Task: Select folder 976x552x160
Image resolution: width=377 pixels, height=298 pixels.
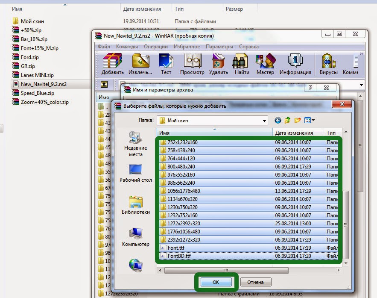Action: click(x=248, y=175)
